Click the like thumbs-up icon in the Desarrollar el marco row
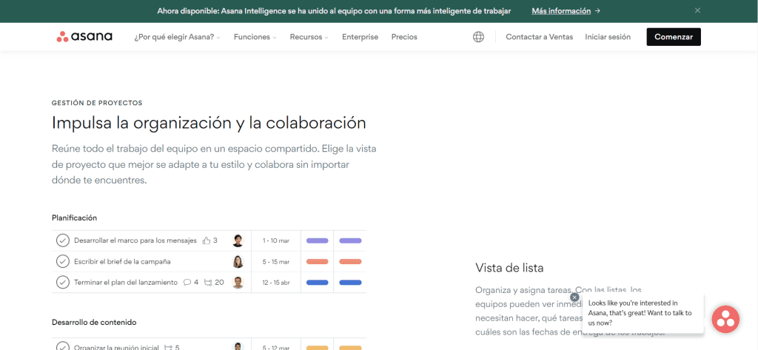This screenshot has width=758, height=350. point(207,240)
